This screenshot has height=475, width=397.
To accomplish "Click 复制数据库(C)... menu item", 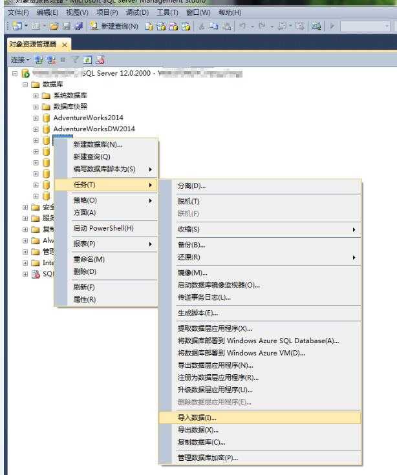I will [260, 442].
